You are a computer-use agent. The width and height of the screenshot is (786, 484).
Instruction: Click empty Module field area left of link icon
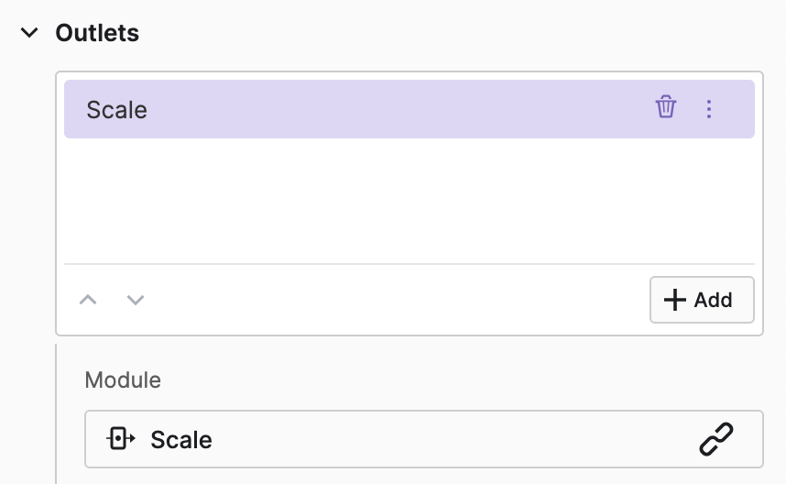pyautogui.click(x=458, y=439)
